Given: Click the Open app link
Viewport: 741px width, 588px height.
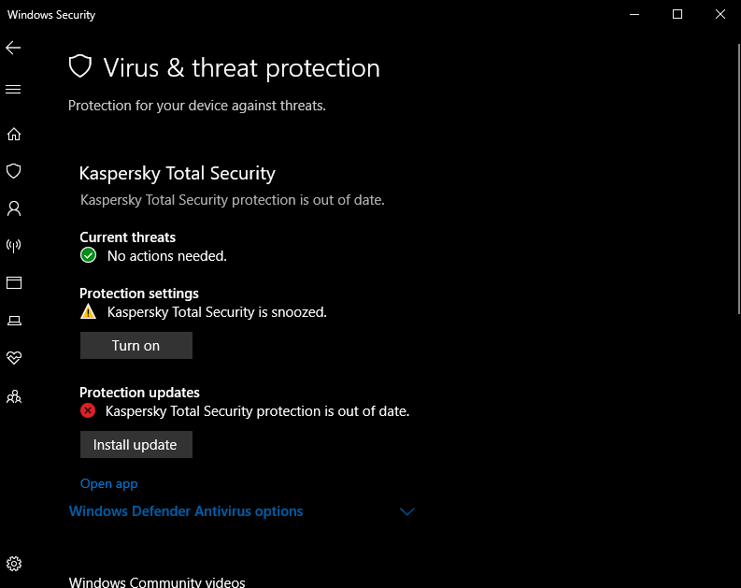Looking at the screenshot, I should point(108,484).
